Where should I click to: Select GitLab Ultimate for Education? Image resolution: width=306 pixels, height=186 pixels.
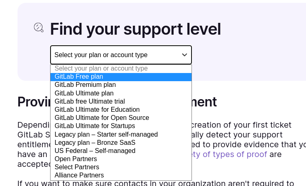coord(97,110)
